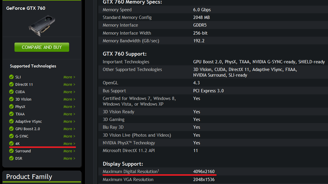Click the Memory Speed value 6.0 Gbps

(202, 10)
